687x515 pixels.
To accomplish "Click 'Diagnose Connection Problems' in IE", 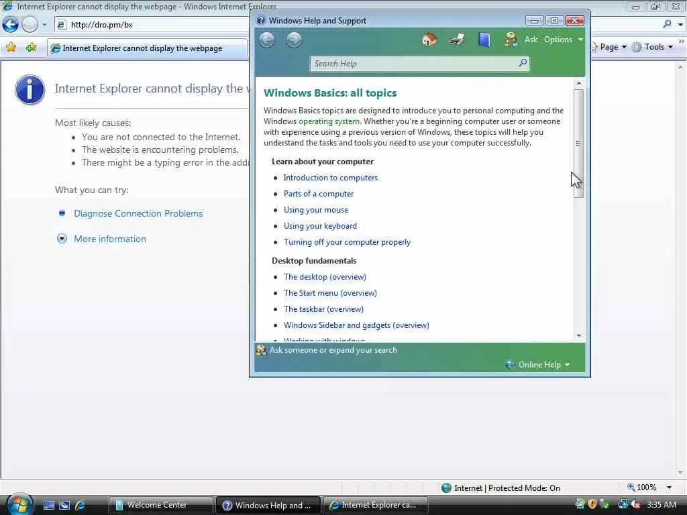I will [138, 213].
